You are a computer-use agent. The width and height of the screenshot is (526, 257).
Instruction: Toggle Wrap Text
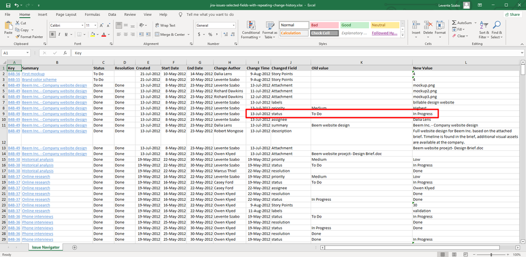point(166,25)
